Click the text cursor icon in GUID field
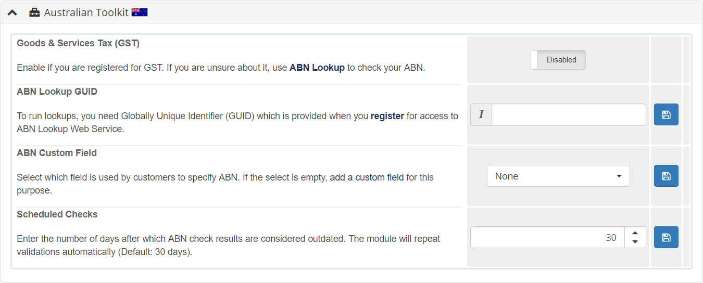This screenshot has width=703, height=283. [481, 114]
